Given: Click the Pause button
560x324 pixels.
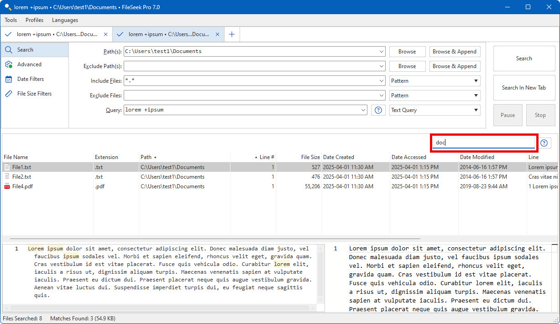Looking at the screenshot, I should point(508,115).
